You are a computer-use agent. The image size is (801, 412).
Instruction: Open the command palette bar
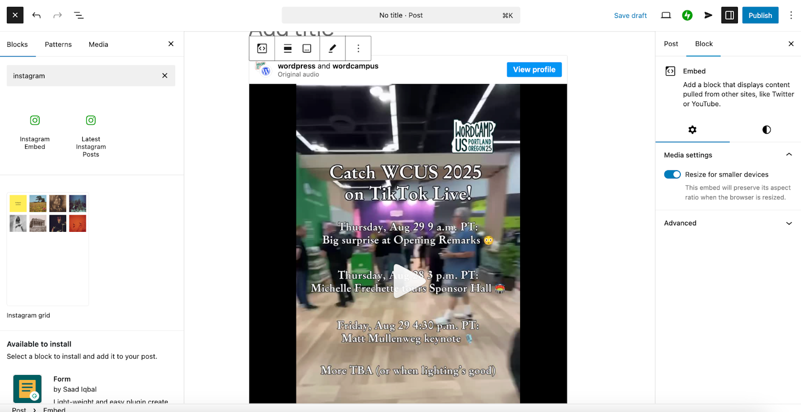point(401,15)
